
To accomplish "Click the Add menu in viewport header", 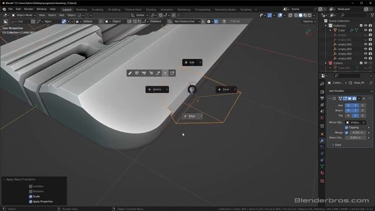I will click(x=62, y=15).
